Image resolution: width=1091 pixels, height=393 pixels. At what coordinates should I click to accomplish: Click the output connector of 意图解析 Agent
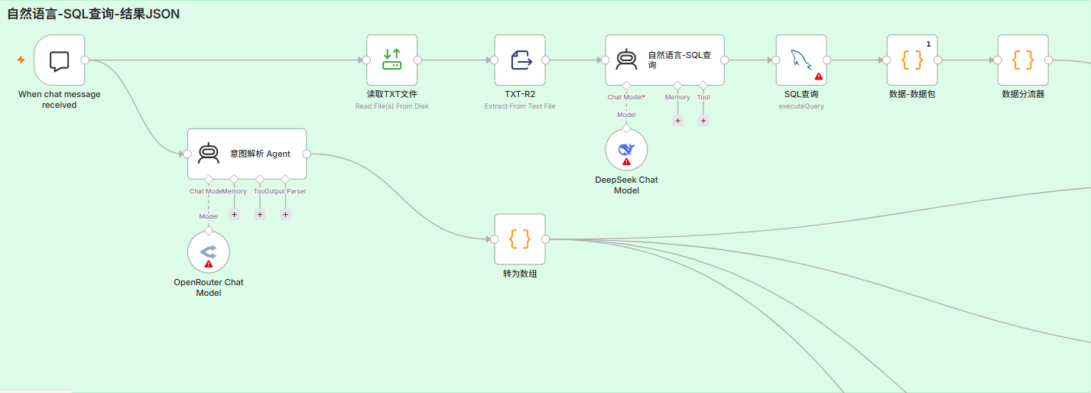[307, 154]
